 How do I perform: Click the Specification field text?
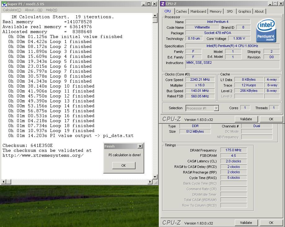pyautogui.click(x=232, y=46)
